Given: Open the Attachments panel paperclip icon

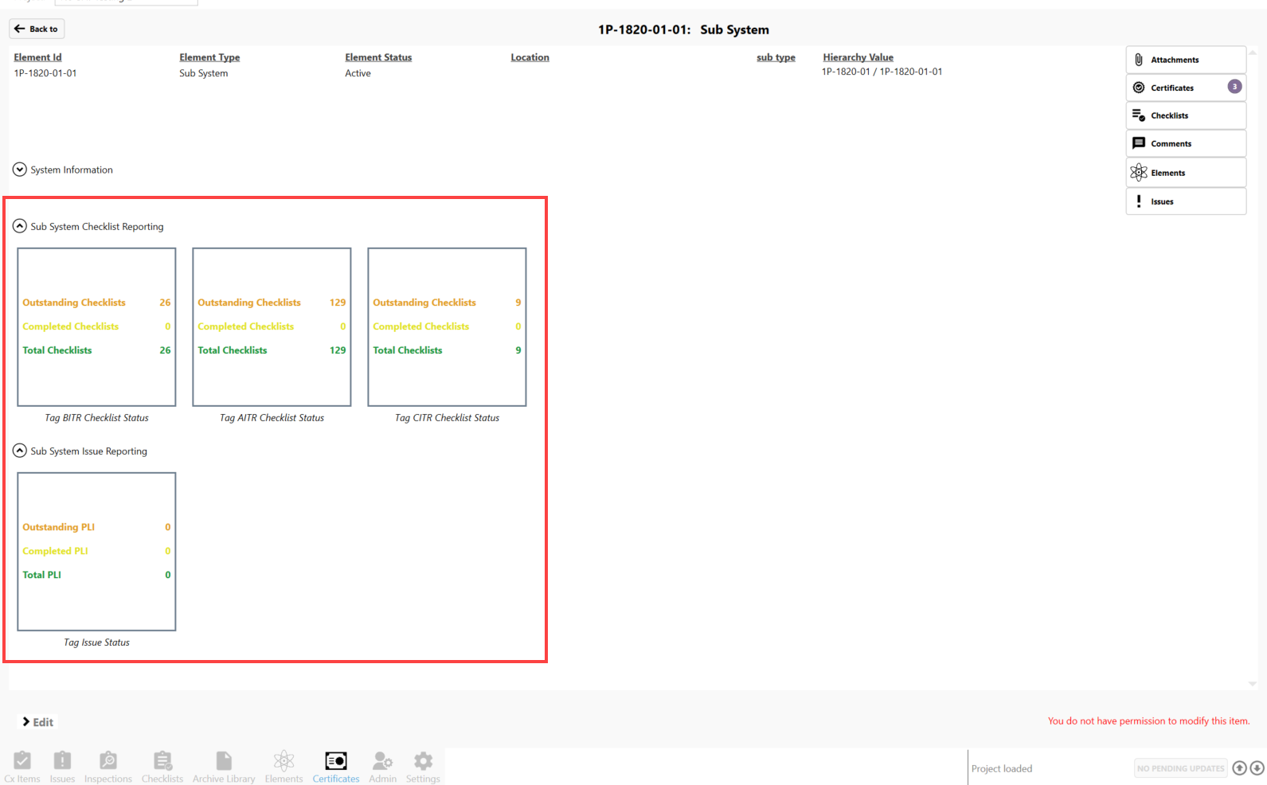Looking at the screenshot, I should pos(1139,60).
